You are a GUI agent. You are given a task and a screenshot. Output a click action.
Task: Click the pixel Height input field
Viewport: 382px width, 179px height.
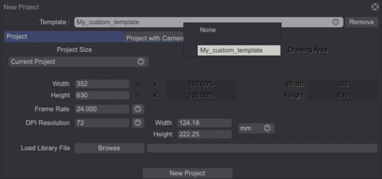coord(102,95)
